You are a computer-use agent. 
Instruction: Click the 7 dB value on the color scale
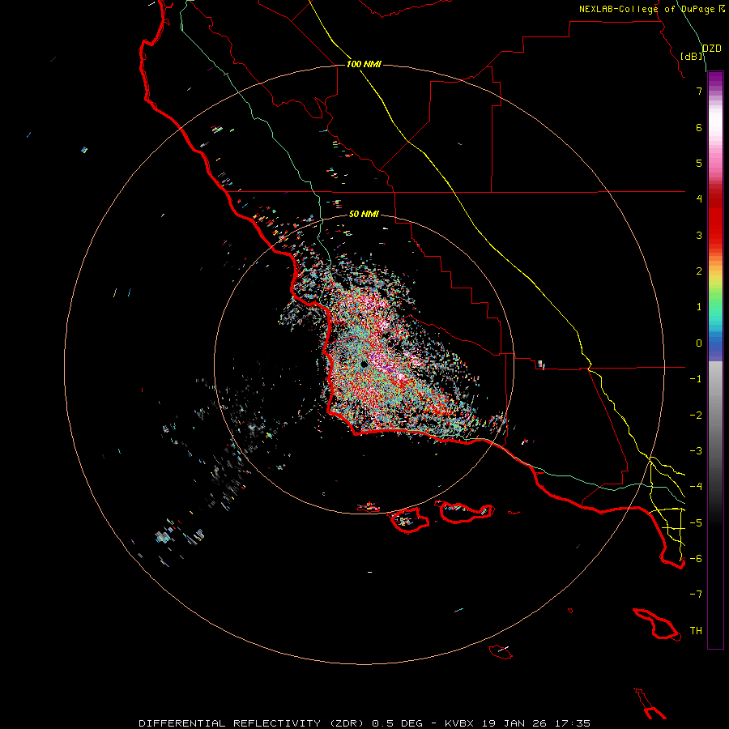coord(699,91)
